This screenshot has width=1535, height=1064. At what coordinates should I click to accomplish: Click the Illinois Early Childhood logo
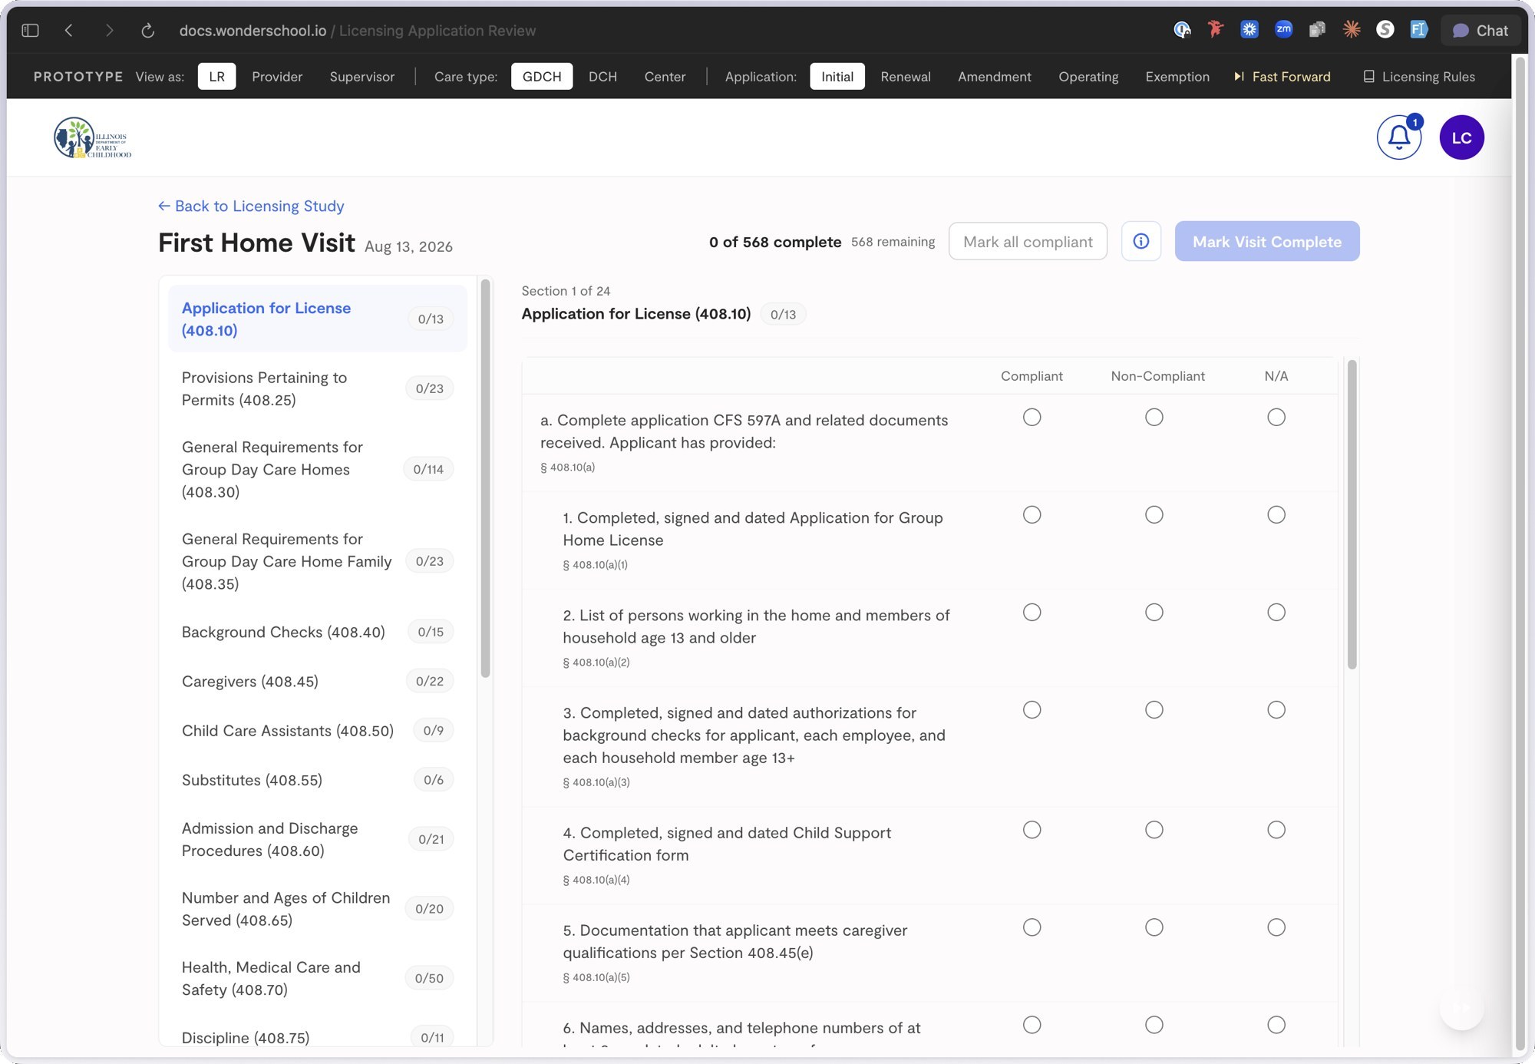(92, 138)
